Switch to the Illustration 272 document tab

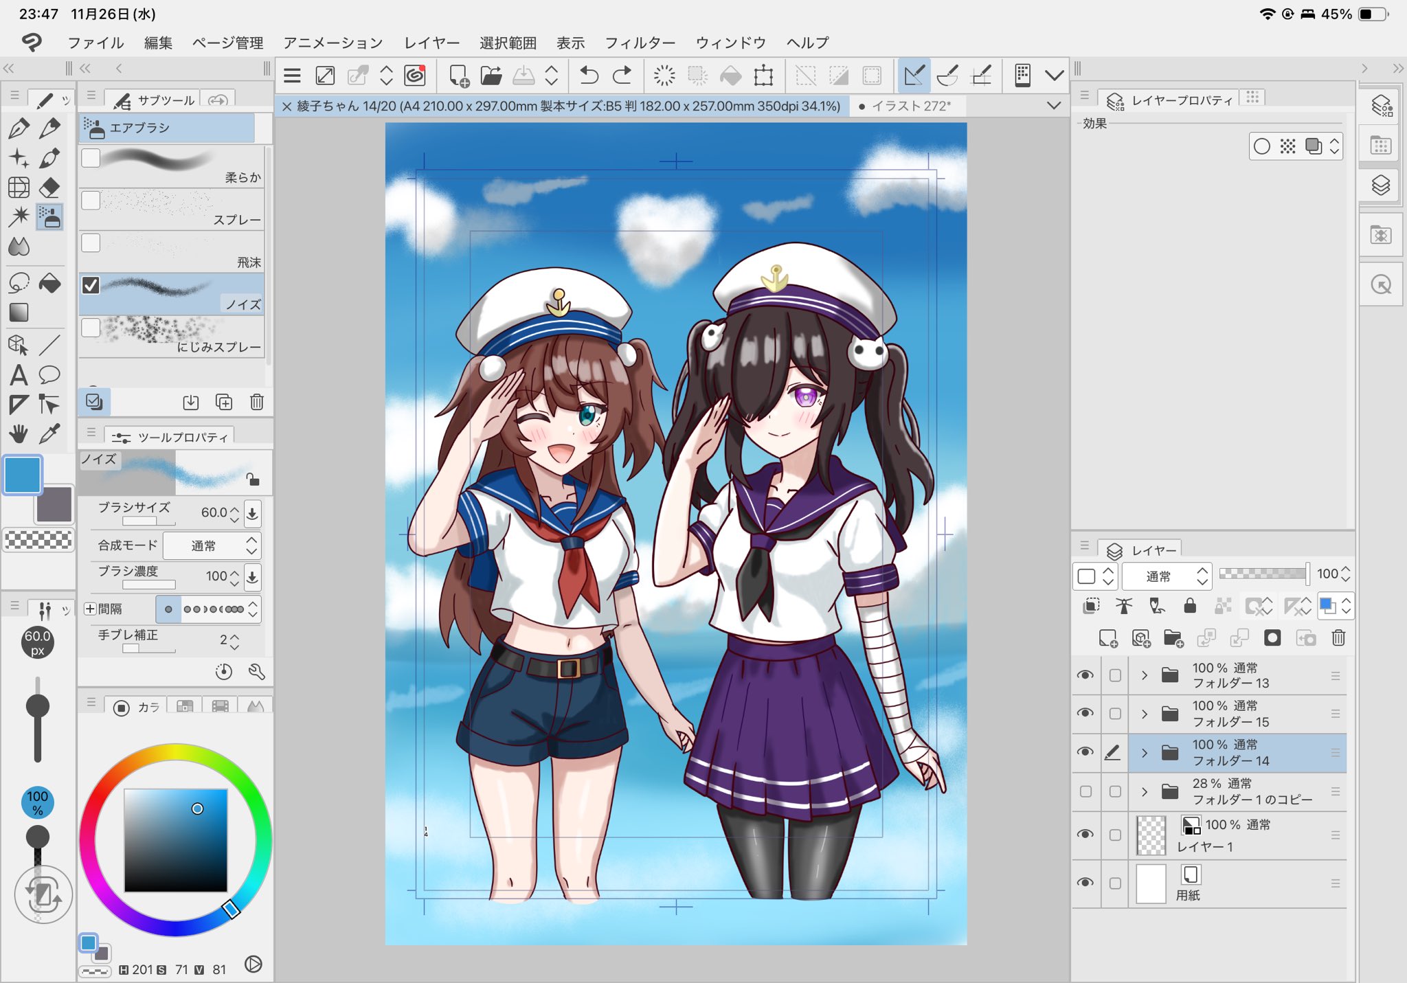910,106
